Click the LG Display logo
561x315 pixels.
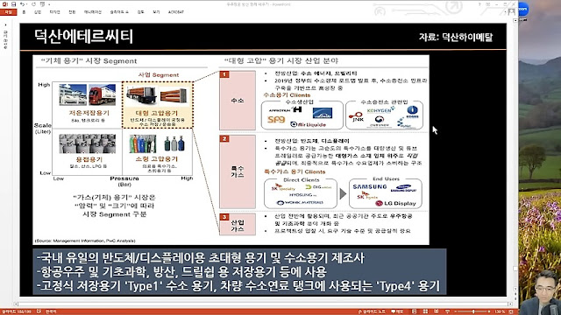coord(395,203)
